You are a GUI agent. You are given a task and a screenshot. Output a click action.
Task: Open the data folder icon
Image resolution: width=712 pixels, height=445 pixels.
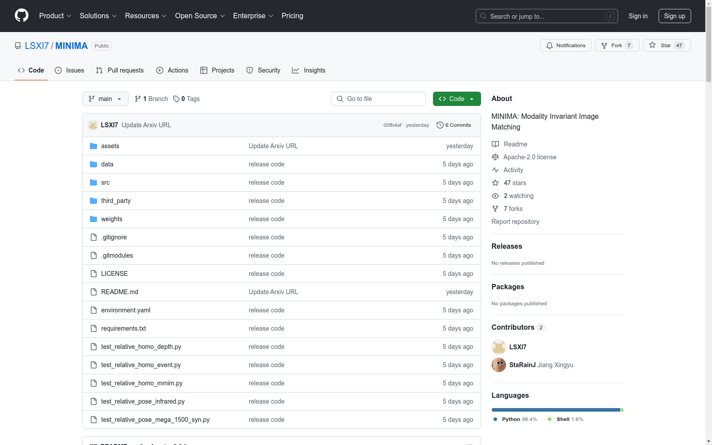pos(93,164)
